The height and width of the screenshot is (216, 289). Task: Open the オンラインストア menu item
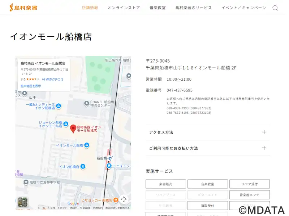(x=124, y=8)
